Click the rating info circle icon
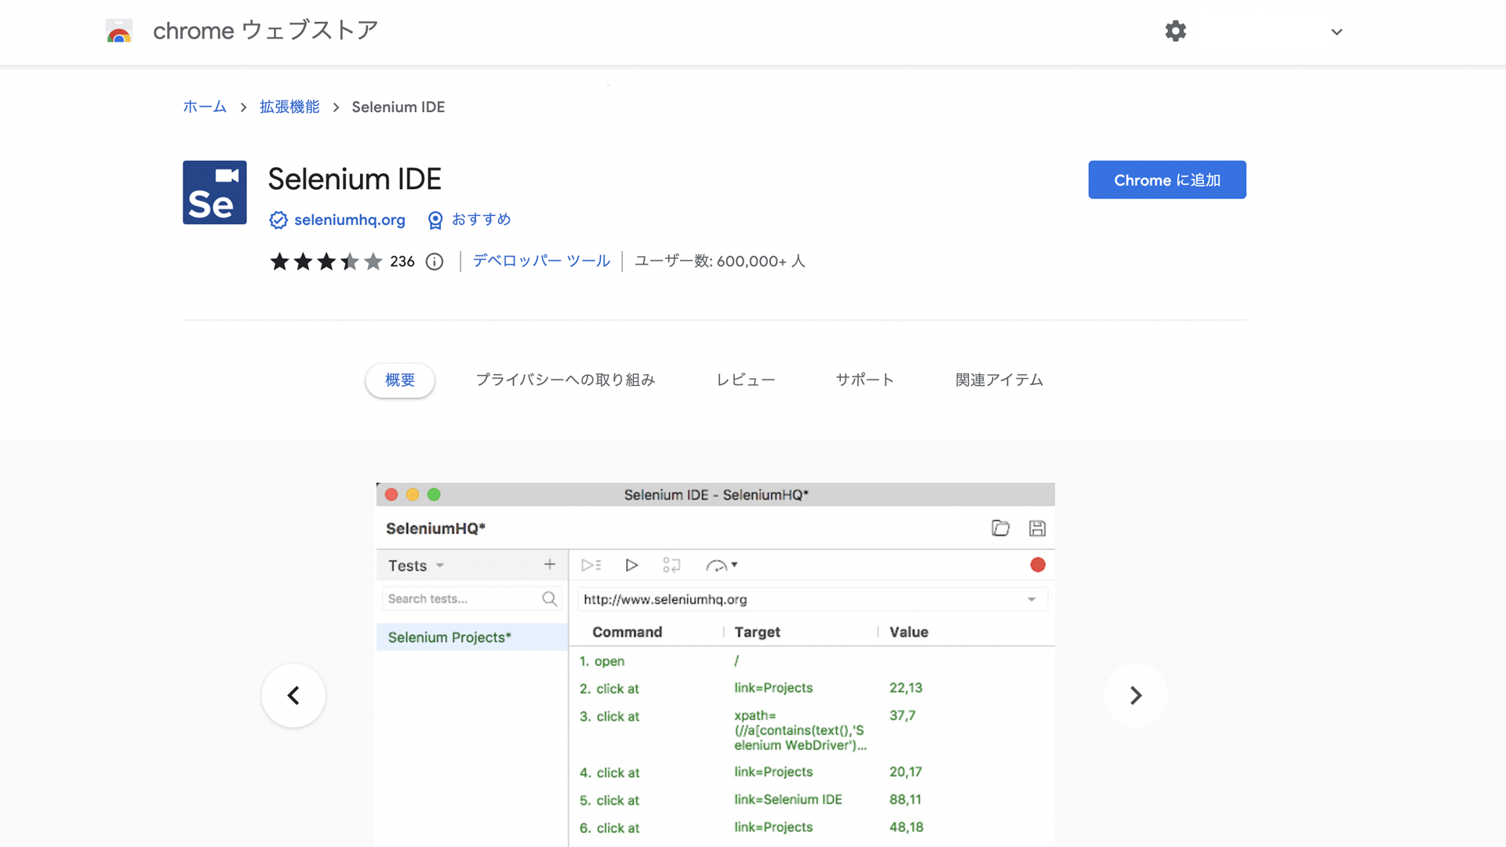 [x=435, y=262]
